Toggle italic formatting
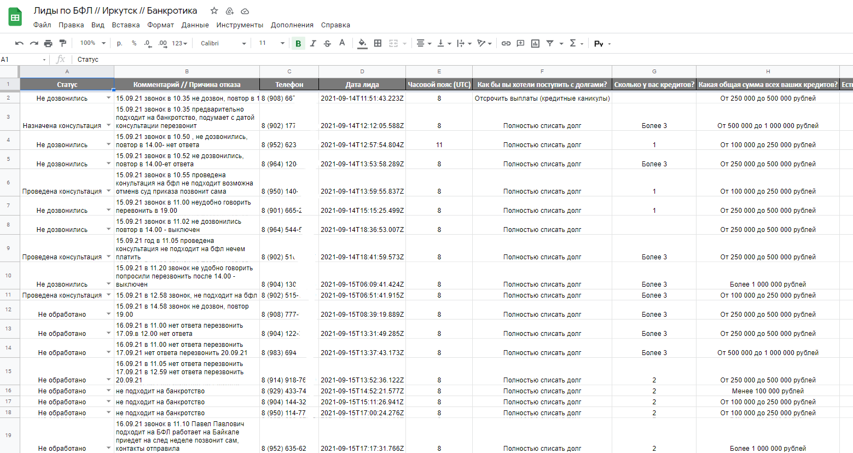The image size is (853, 453). [x=313, y=43]
